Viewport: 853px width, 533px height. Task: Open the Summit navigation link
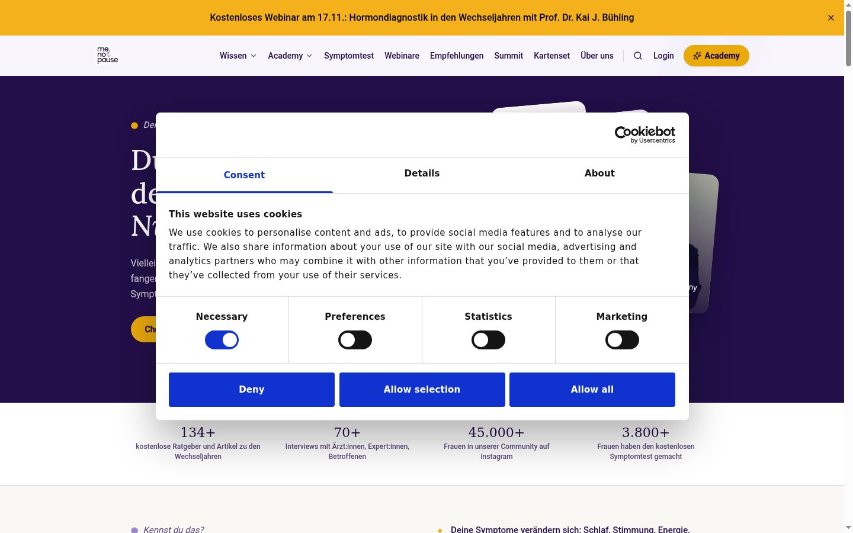pos(509,56)
